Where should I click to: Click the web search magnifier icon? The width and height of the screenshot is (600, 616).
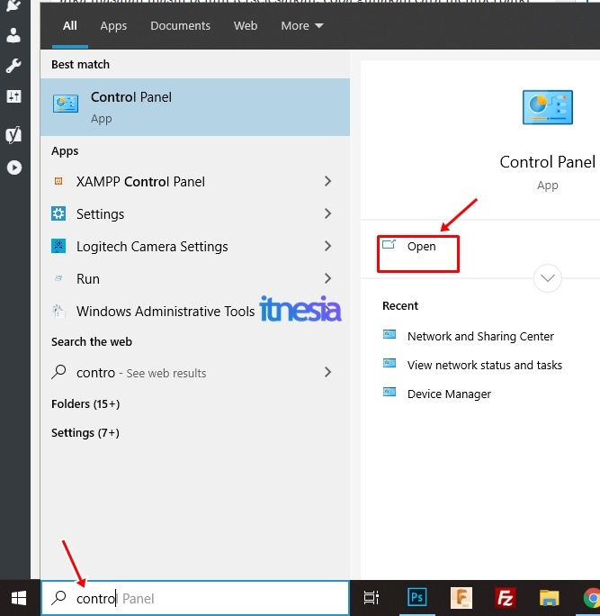tap(58, 372)
